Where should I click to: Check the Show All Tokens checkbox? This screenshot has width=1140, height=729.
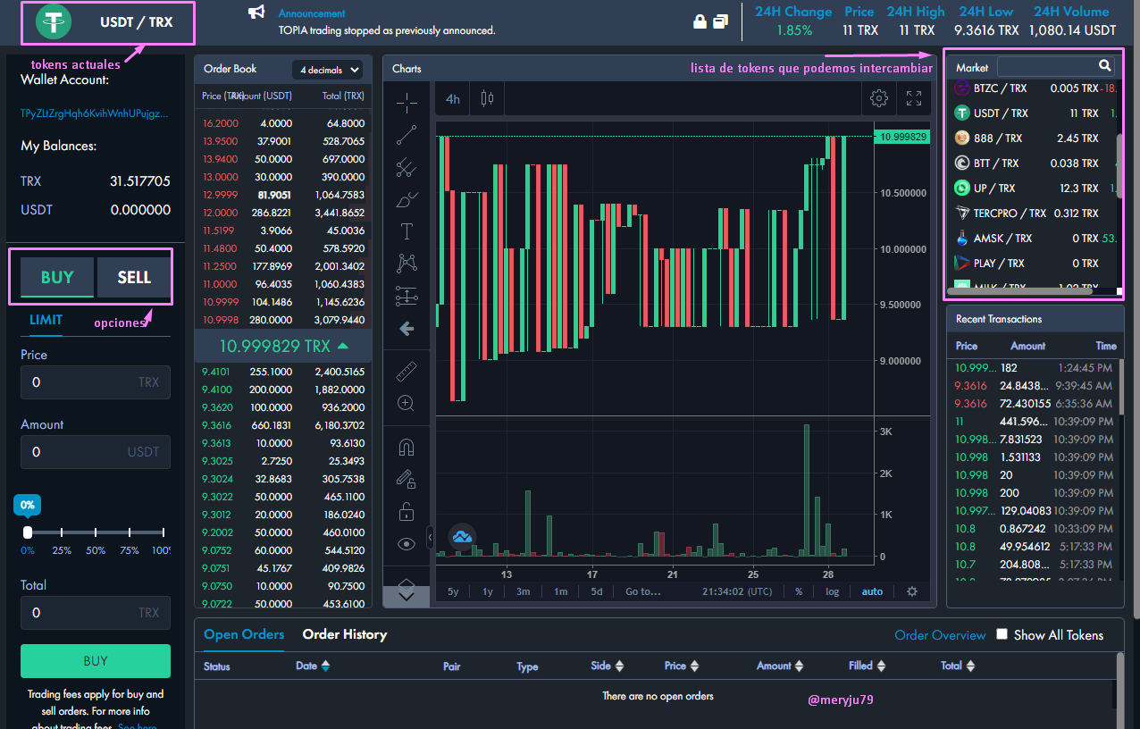(x=1002, y=634)
